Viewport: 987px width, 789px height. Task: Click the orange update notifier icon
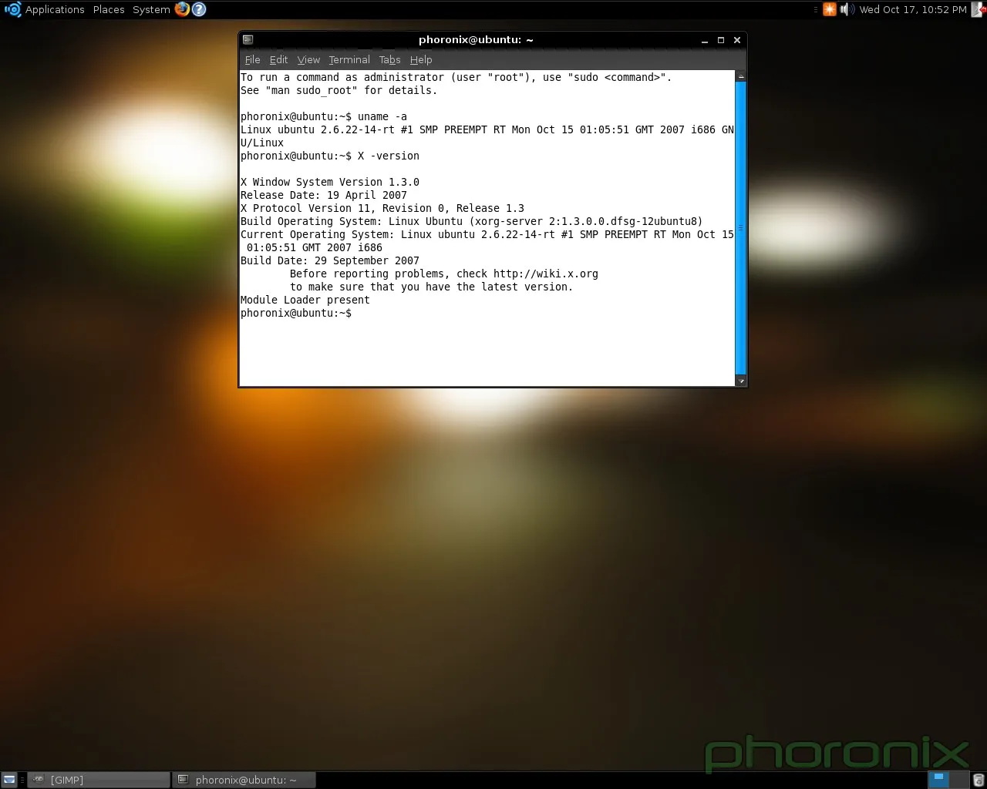pos(830,9)
